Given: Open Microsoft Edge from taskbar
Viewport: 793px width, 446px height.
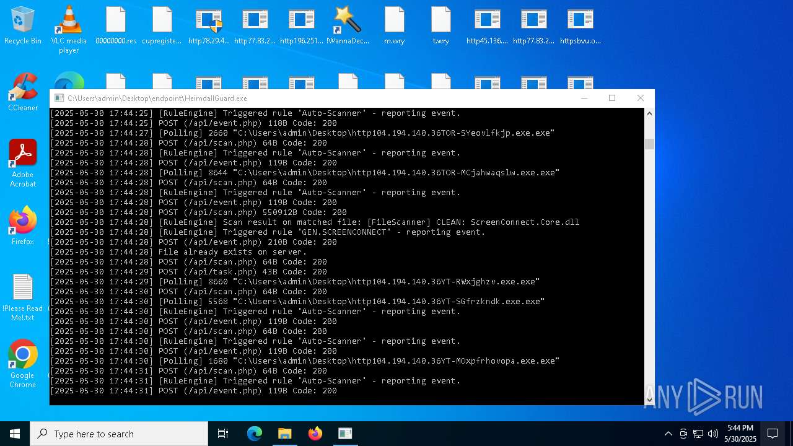Looking at the screenshot, I should coord(255,434).
